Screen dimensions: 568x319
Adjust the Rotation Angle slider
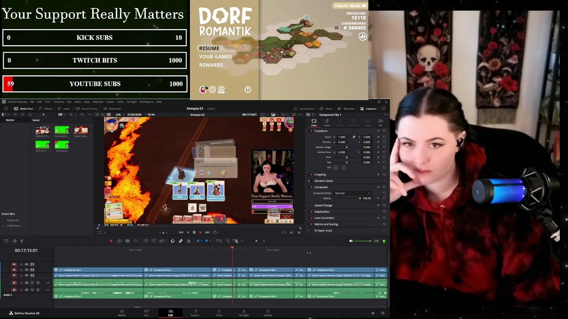click(347, 147)
